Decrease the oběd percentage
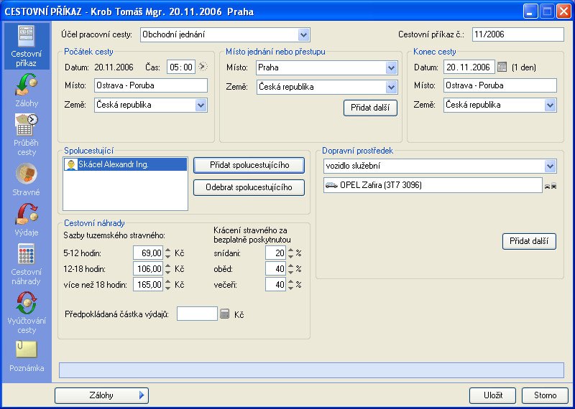Screen dimensions: 575x409 point(291,273)
